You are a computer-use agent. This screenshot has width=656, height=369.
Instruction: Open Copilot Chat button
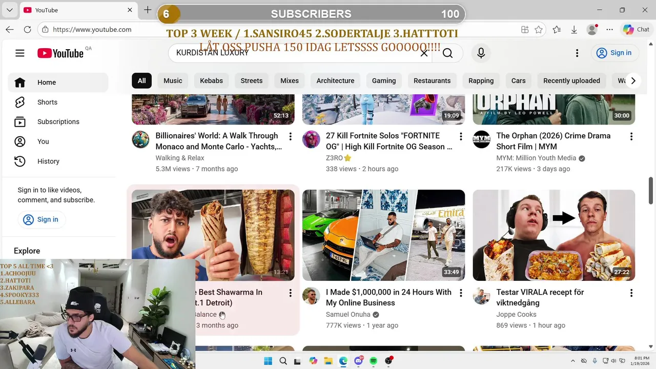coord(636,30)
